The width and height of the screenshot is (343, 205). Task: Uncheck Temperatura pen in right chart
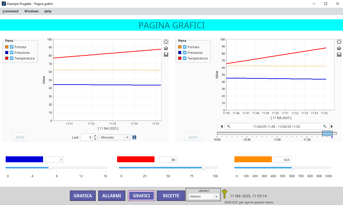185,58
